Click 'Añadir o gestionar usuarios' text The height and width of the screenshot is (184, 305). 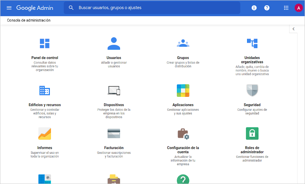114,64
